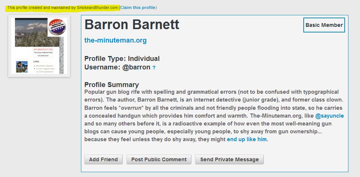Screen dimensions: 360x177
Task: Collapse the It Can't Happen Here arrow
Action: 34,69
